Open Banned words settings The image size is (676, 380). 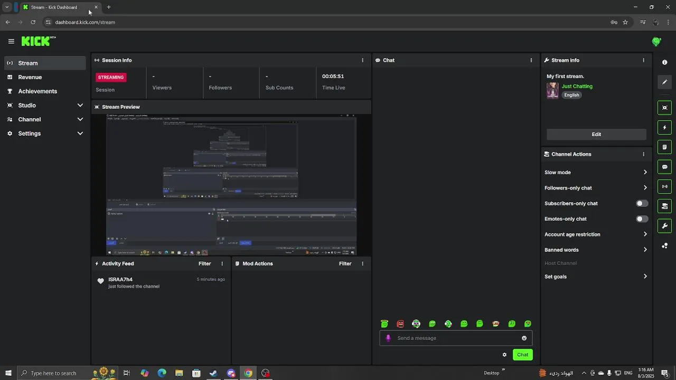tap(596, 250)
